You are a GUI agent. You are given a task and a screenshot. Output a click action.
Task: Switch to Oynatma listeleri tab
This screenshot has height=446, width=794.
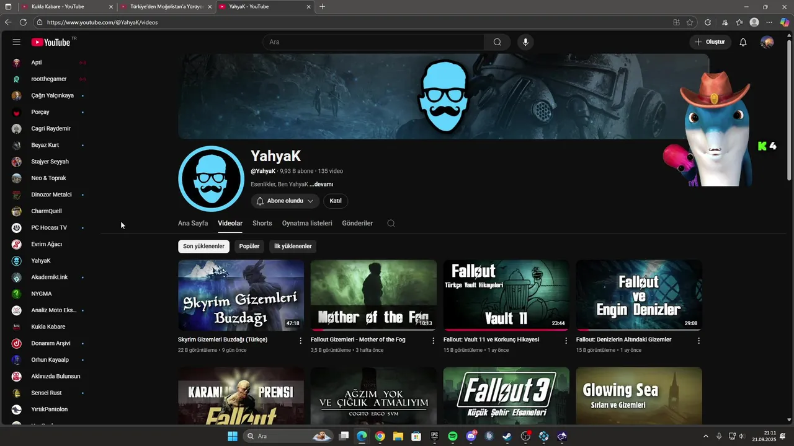tap(307, 223)
